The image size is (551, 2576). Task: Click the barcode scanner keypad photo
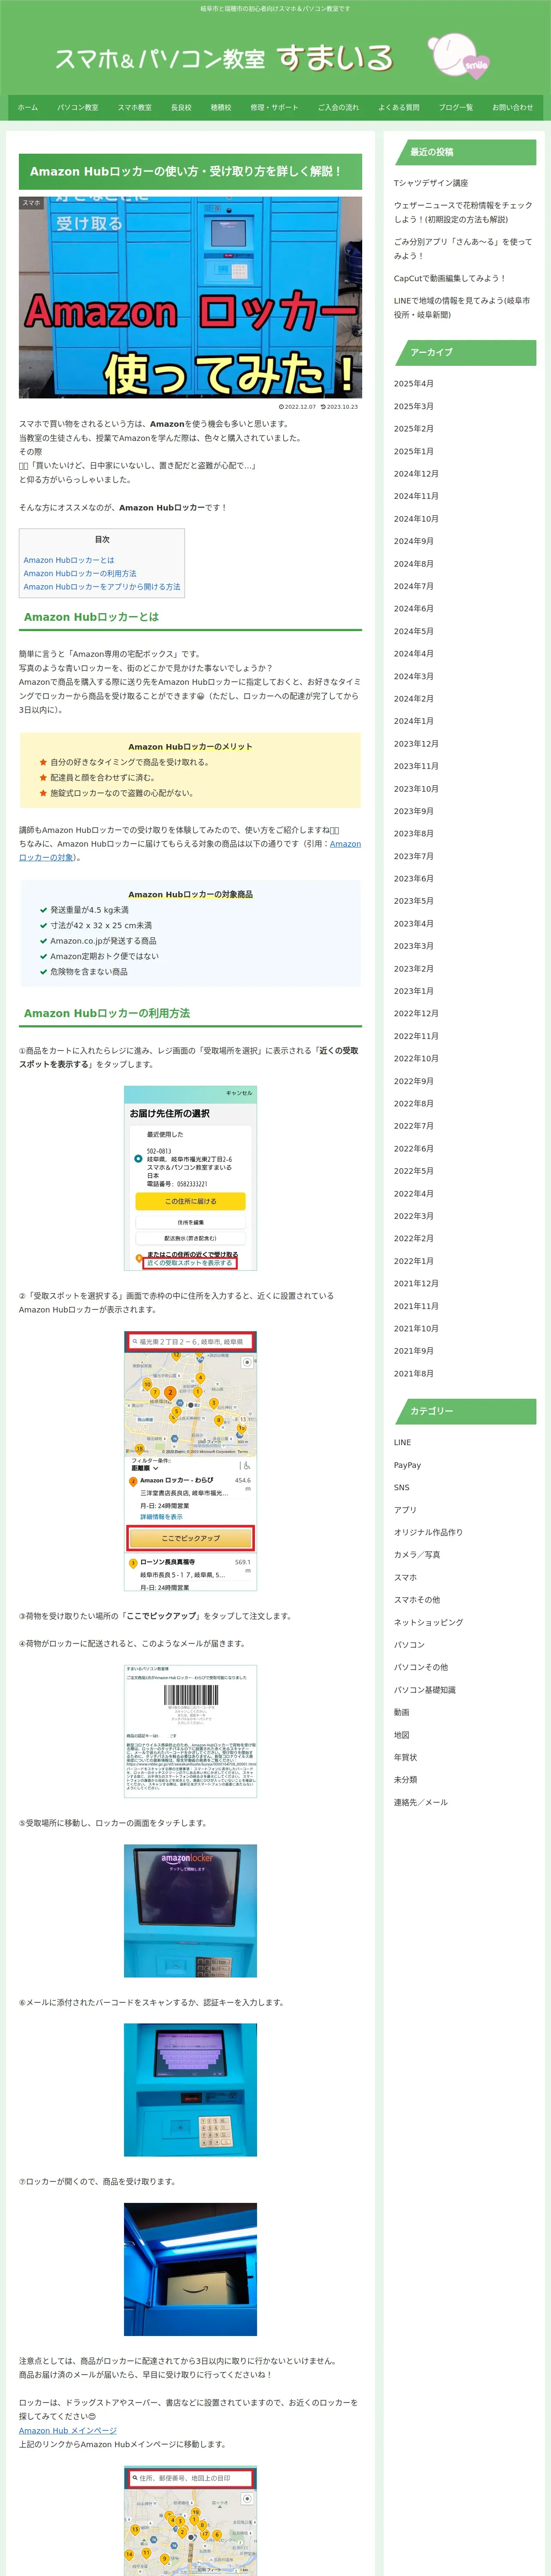(x=190, y=2090)
